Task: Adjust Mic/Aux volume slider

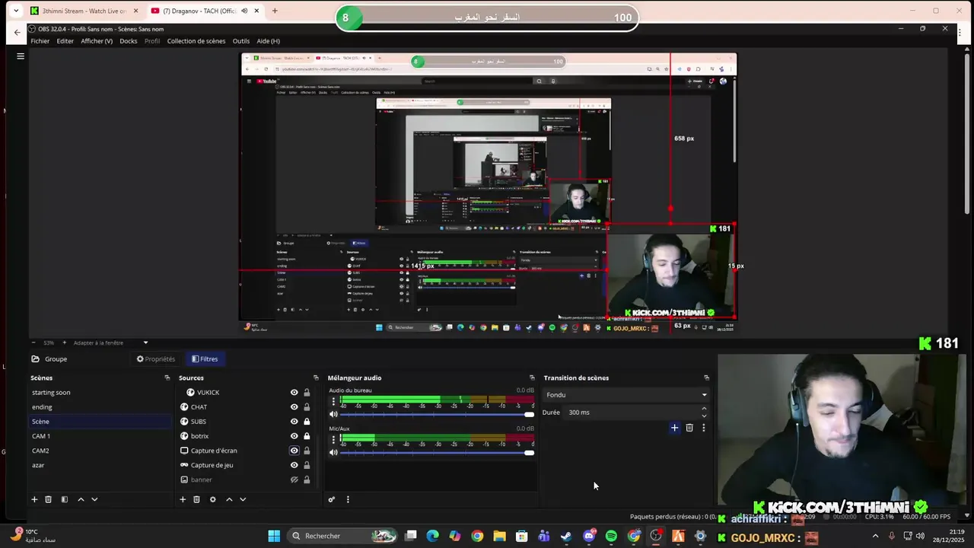Action: tap(437, 452)
